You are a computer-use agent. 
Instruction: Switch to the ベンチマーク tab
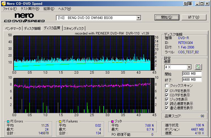point(13,28)
